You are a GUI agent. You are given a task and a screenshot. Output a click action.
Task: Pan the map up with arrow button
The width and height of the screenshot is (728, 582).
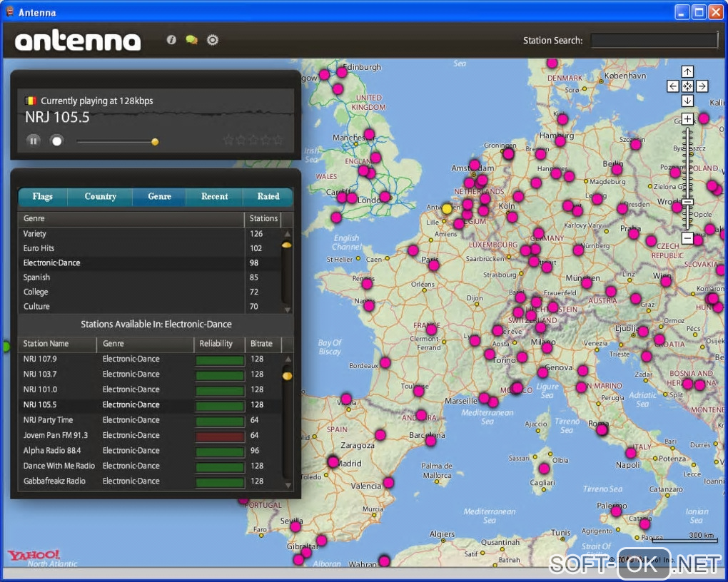687,71
